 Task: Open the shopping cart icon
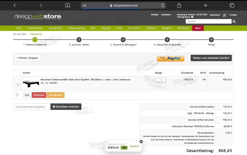coord(224,15)
